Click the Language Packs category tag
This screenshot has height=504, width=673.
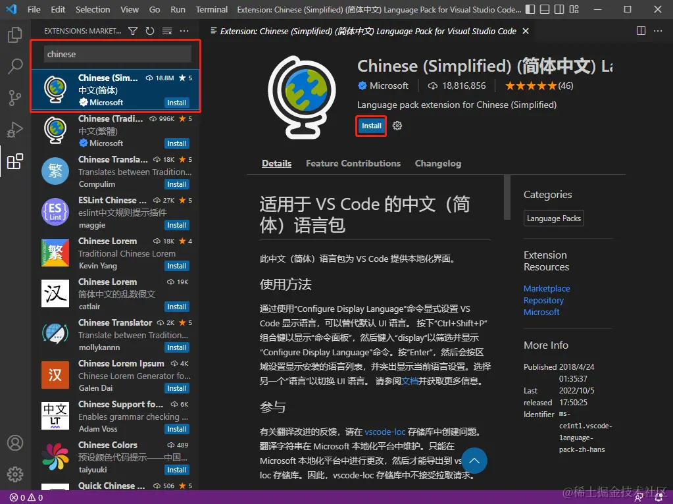(x=554, y=218)
